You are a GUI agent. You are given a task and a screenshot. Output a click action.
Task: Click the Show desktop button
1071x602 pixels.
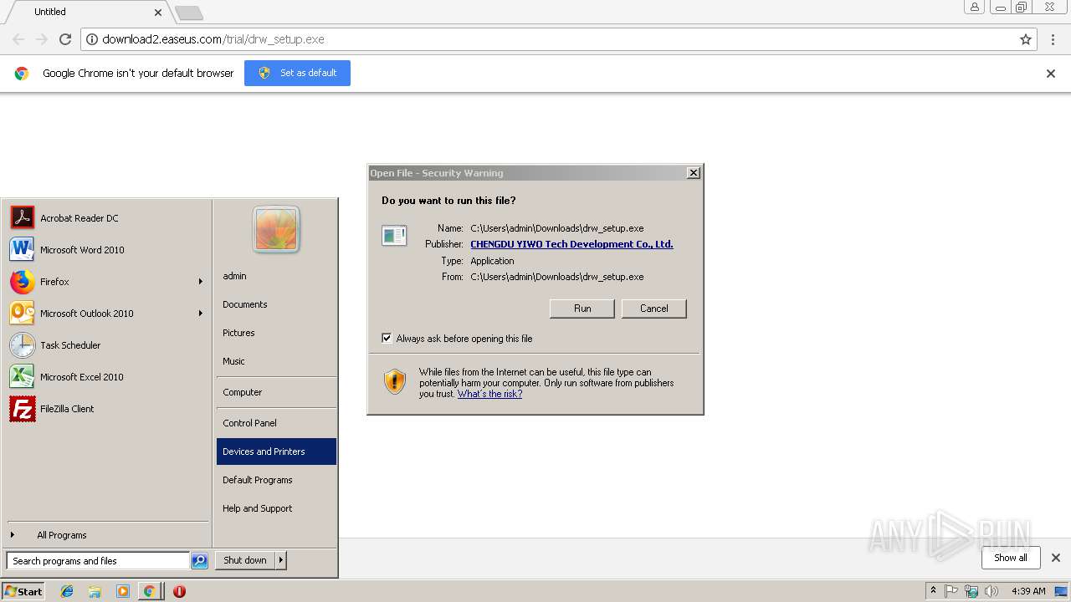coord(1063,591)
